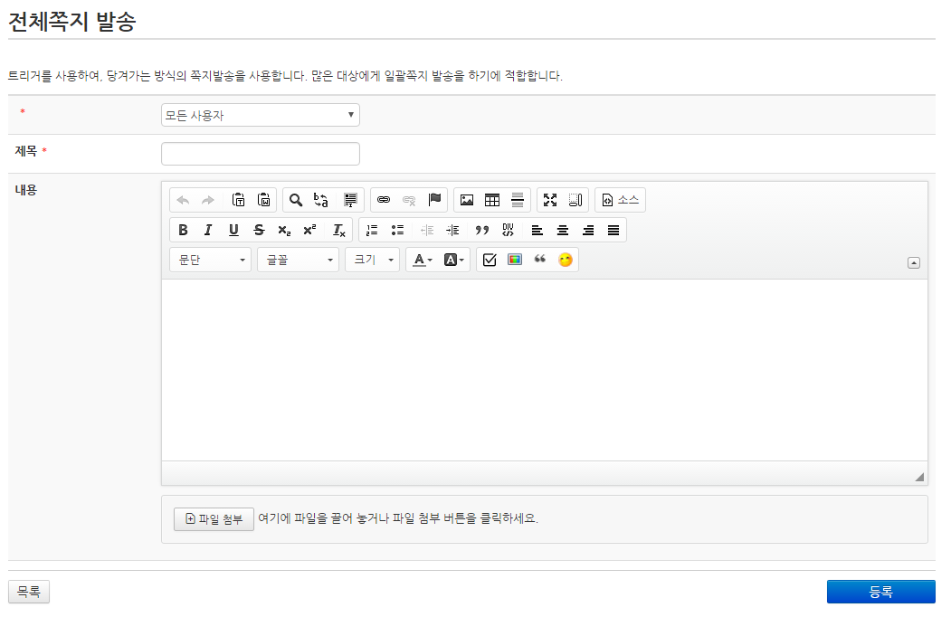Insert an anchor with the flag icon
The image size is (951, 617).
434,200
